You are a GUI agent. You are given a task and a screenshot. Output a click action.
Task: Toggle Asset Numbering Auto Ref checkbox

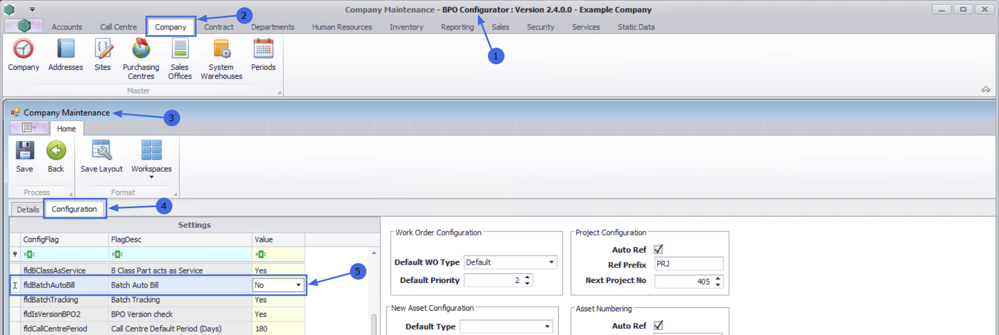pos(659,326)
